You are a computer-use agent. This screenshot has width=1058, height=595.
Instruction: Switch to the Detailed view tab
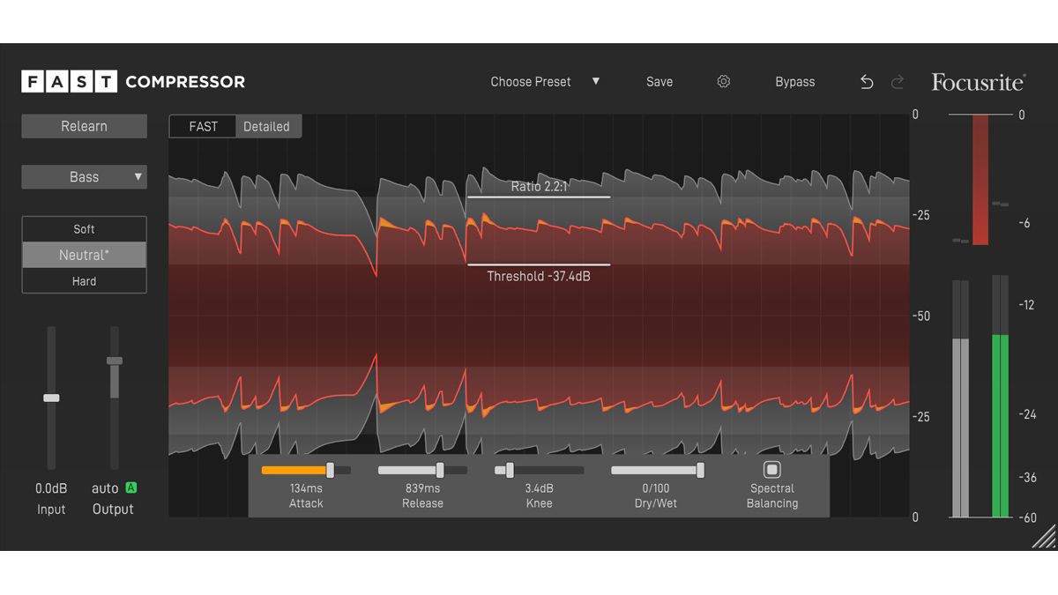267,126
